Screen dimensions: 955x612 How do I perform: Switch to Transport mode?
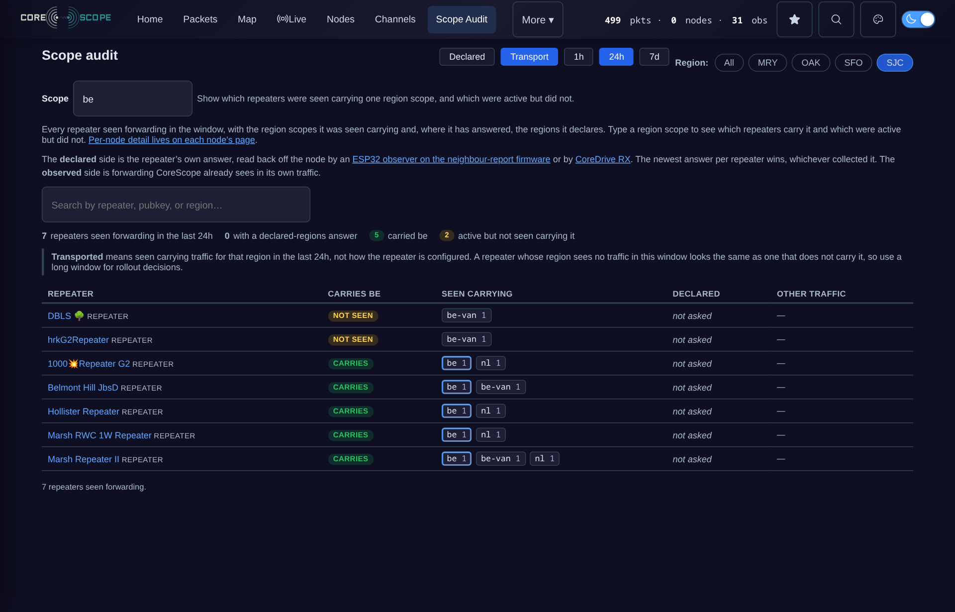529,57
